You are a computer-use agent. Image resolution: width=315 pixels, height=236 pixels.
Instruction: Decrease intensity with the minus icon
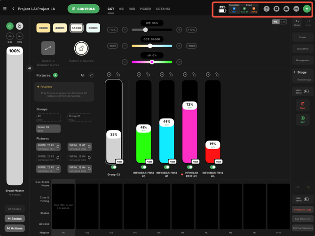[125, 30]
